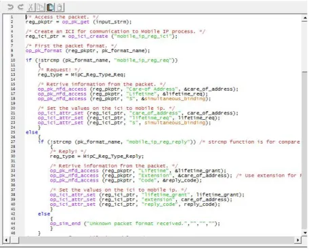Click the "Reply!" comment
The image size is (309, 250).
pyautogui.click(x=68, y=152)
